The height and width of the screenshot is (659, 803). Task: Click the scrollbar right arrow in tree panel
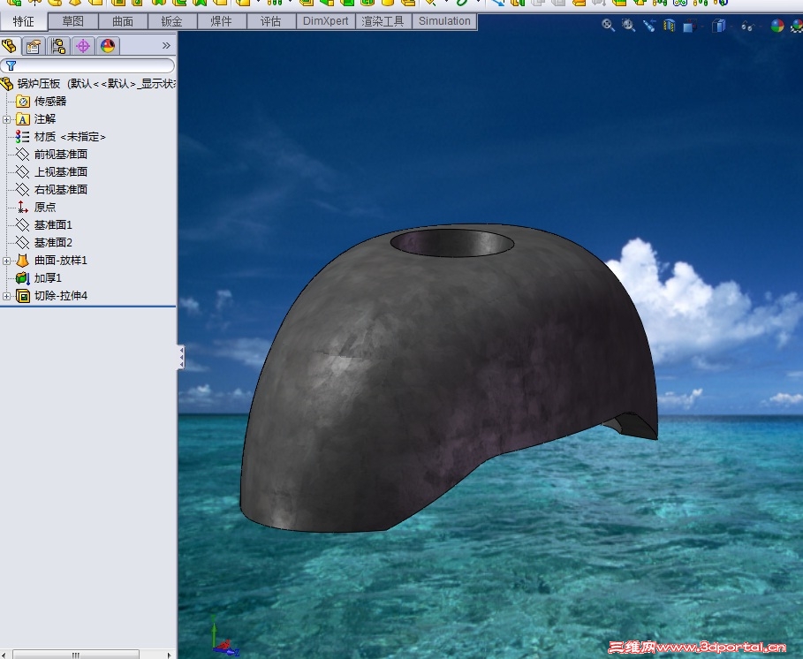[x=169, y=655]
